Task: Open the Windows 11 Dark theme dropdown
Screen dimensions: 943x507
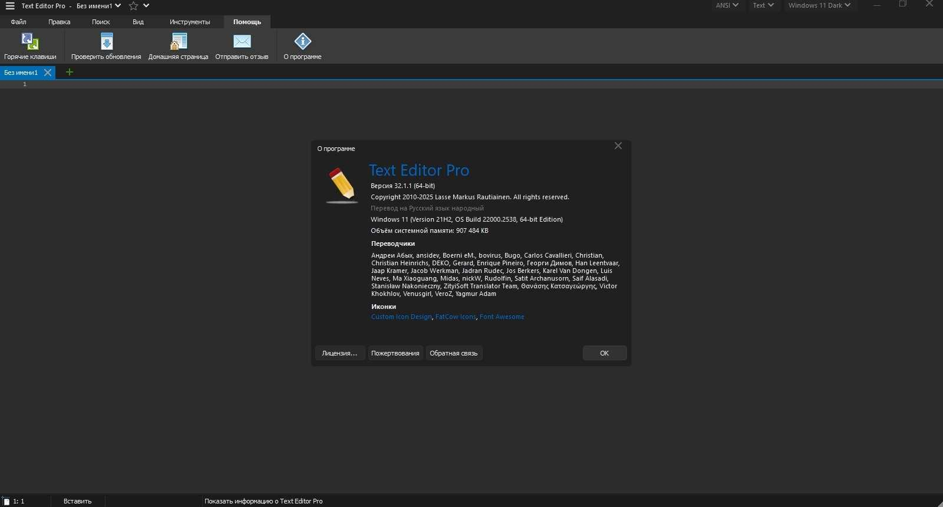Action: point(819,5)
